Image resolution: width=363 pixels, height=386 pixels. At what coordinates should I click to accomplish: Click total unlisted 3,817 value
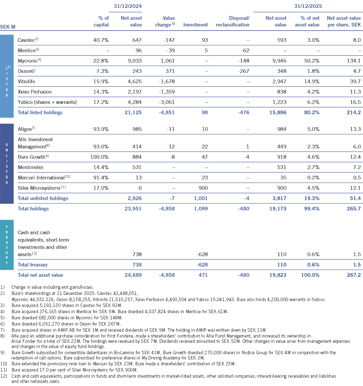coord(279,198)
